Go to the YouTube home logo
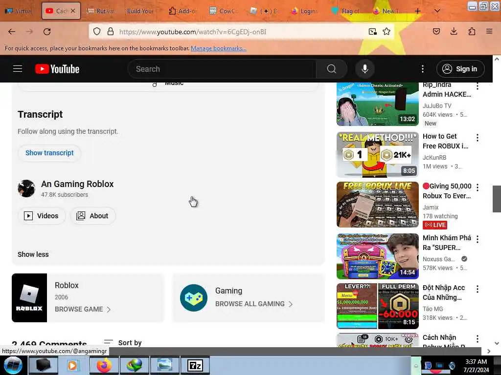This screenshot has height=375, width=501. tap(57, 69)
